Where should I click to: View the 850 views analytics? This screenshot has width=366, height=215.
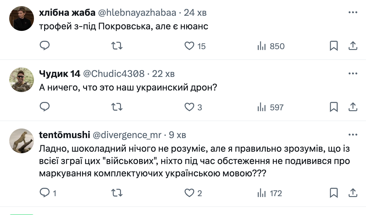(x=271, y=46)
